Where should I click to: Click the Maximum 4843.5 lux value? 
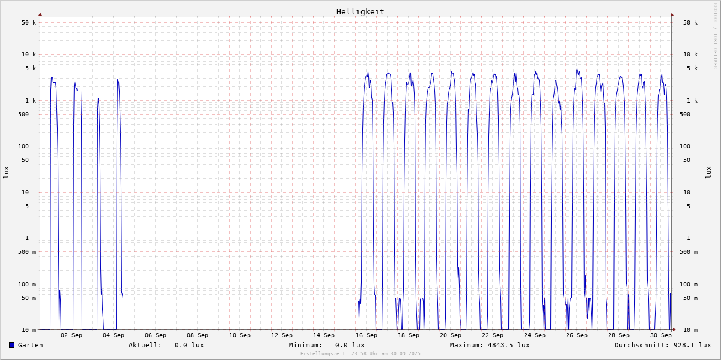click(x=507, y=345)
